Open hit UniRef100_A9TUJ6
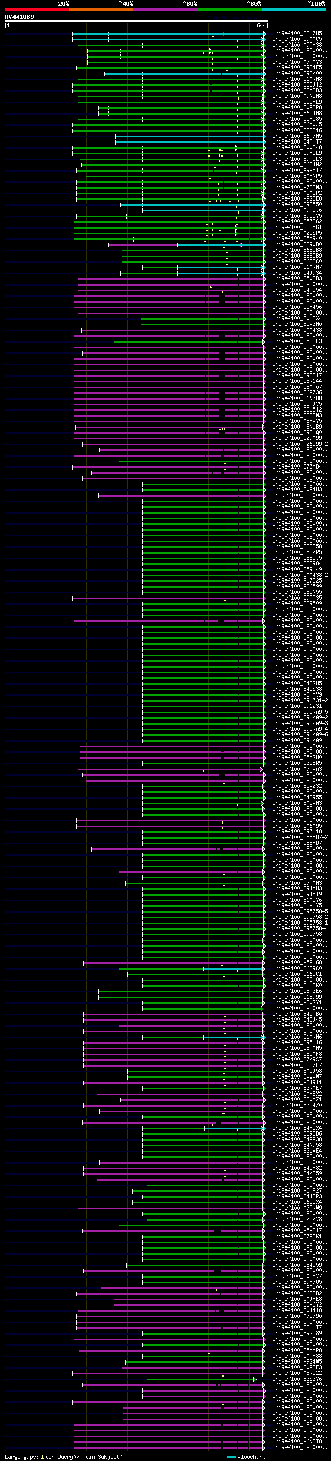Screen dimensions: 331x1461 (x=297, y=210)
